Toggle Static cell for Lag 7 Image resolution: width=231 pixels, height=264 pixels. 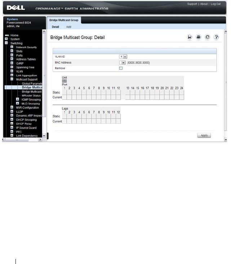click(94, 116)
